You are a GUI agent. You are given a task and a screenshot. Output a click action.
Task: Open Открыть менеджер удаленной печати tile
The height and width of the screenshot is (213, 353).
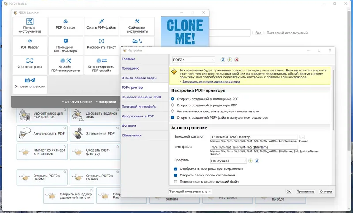(x=68, y=196)
